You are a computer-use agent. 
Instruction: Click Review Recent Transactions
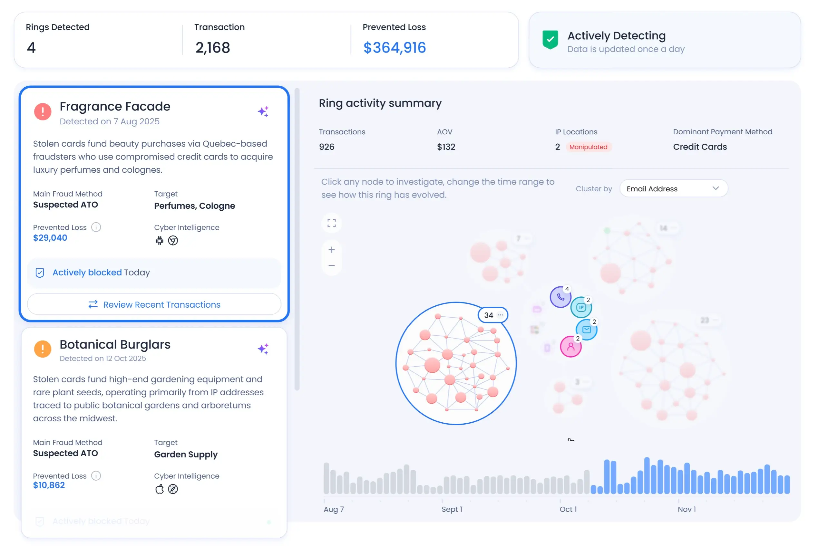tap(154, 304)
